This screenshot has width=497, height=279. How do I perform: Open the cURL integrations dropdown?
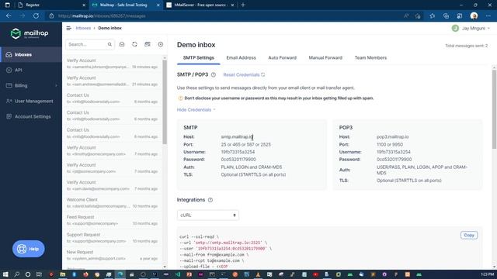(x=208, y=215)
